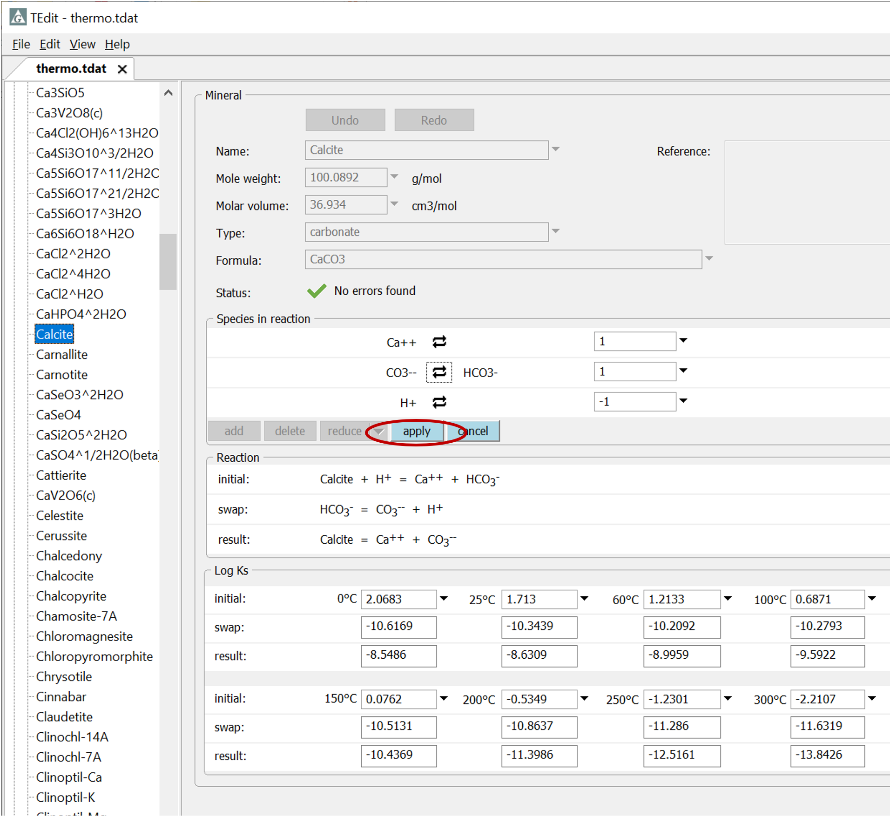This screenshot has width=890, height=817.
Task: Click the H+ coefficient field showing -1
Action: point(635,402)
